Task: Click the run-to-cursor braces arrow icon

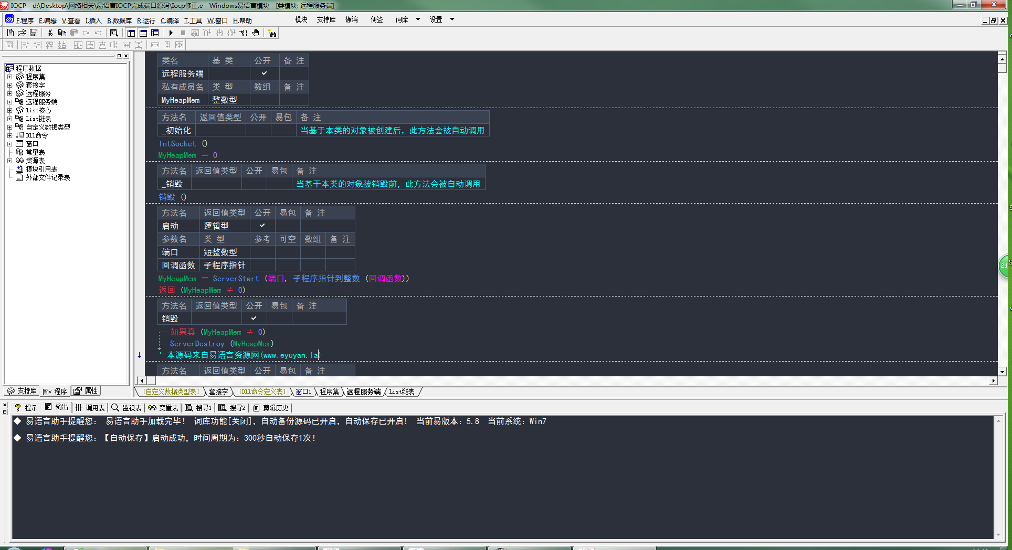Action: point(244,33)
